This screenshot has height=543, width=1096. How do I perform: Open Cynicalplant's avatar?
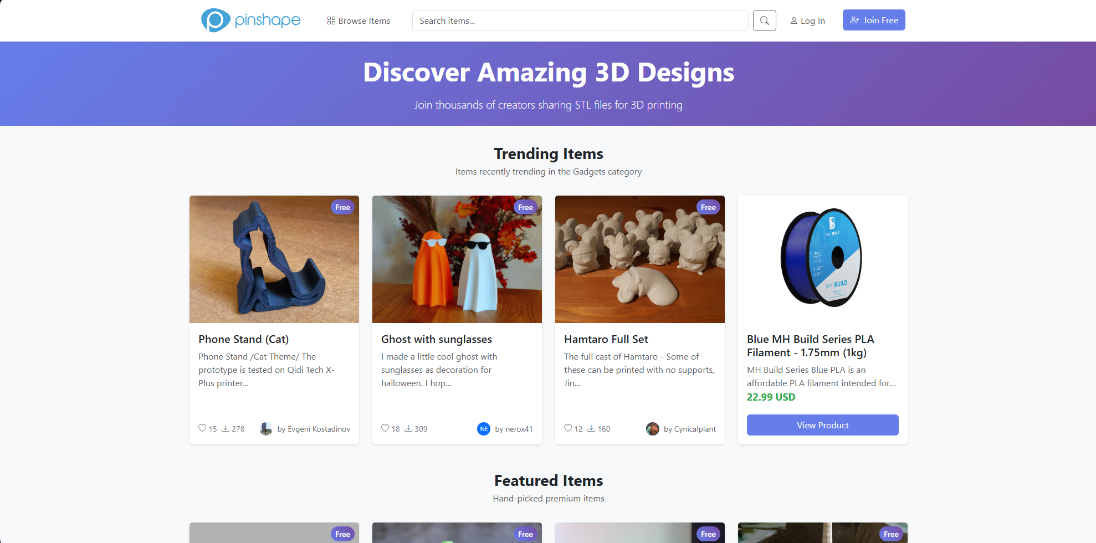653,429
